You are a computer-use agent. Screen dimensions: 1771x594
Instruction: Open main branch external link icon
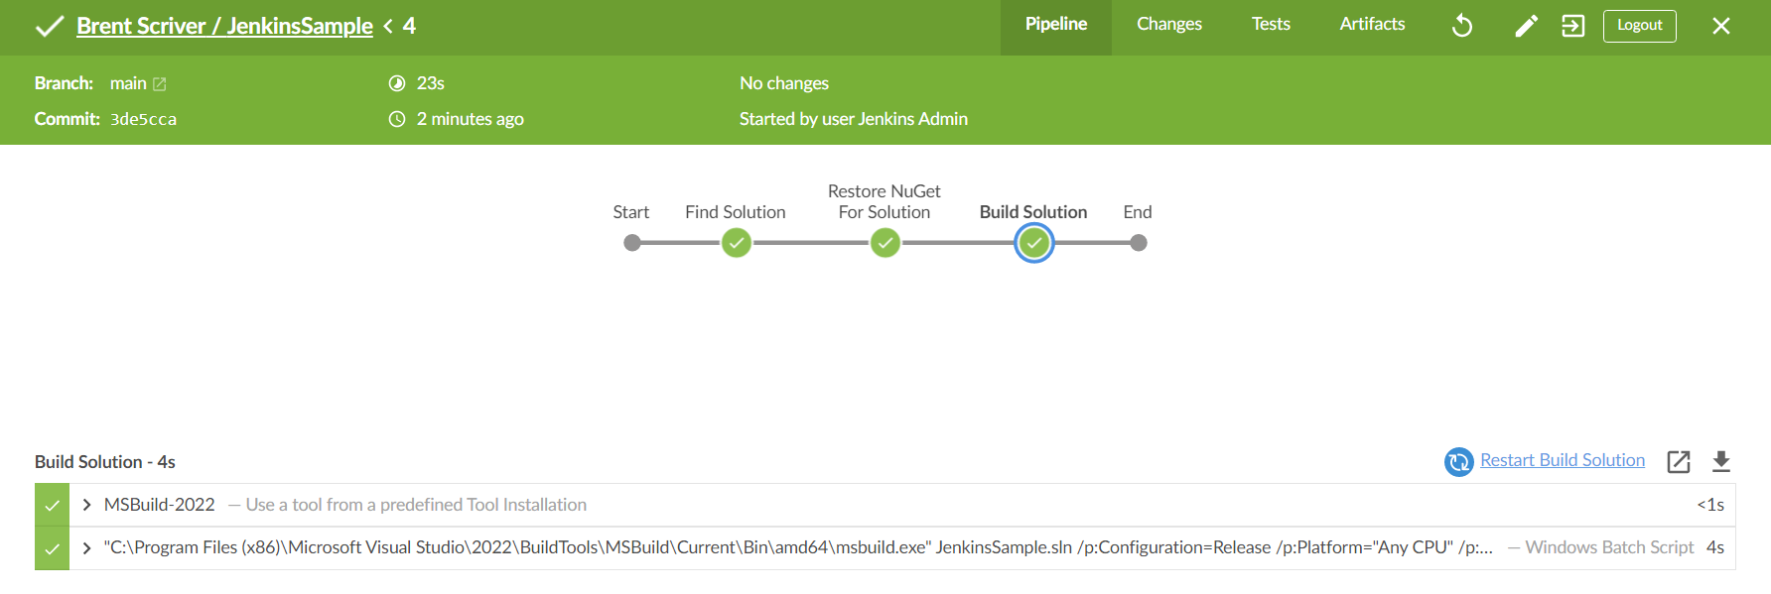pos(160,84)
